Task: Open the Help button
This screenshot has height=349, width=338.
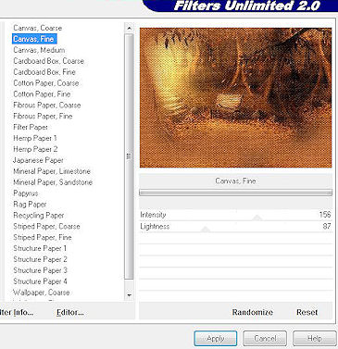Action: click(x=315, y=339)
